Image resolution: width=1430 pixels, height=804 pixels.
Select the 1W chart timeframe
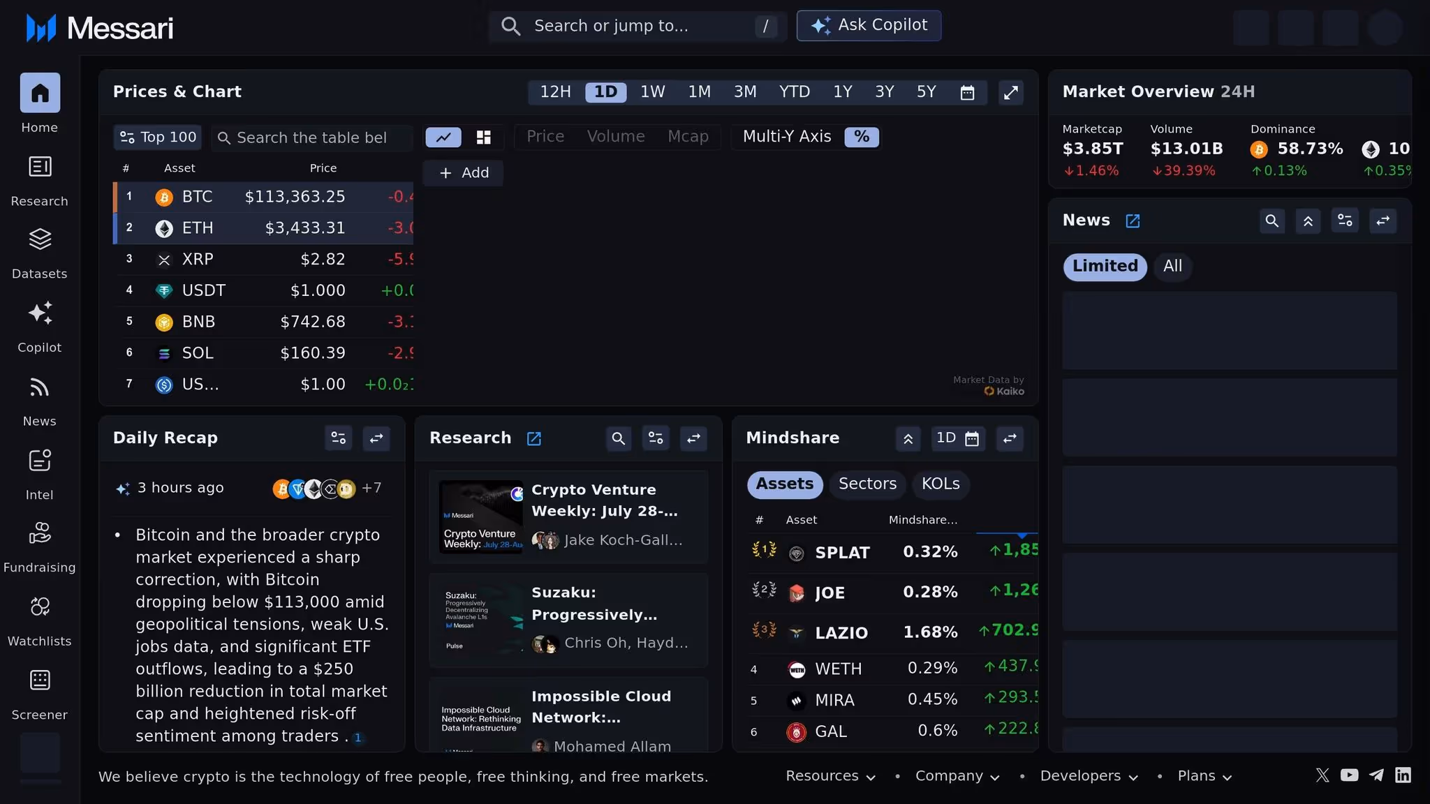652,92
